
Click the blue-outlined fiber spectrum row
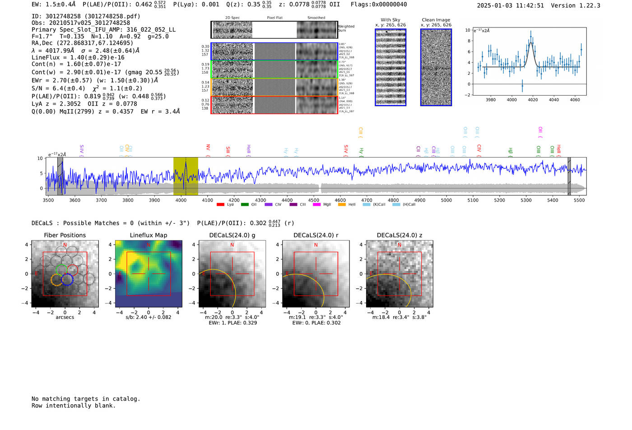pyautogui.click(x=274, y=51)
